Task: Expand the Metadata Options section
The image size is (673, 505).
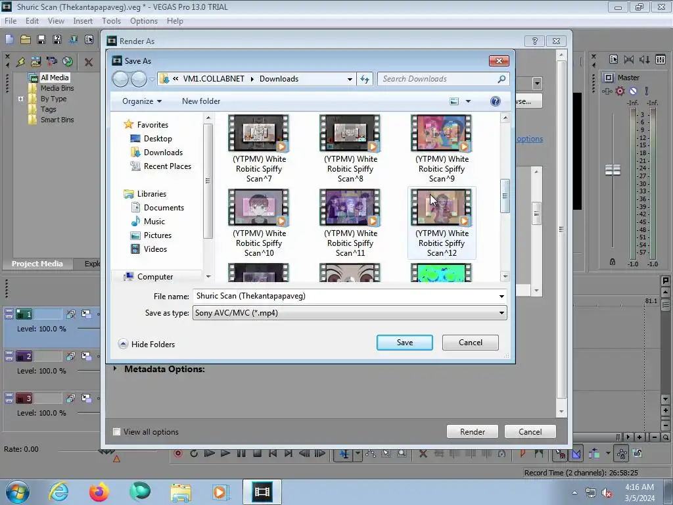Action: click(x=114, y=369)
